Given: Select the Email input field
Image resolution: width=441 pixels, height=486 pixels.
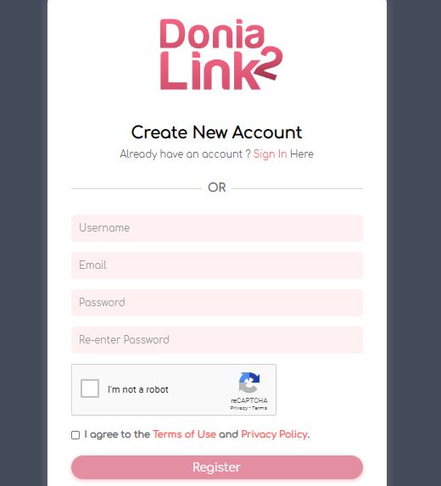Looking at the screenshot, I should coord(217,265).
